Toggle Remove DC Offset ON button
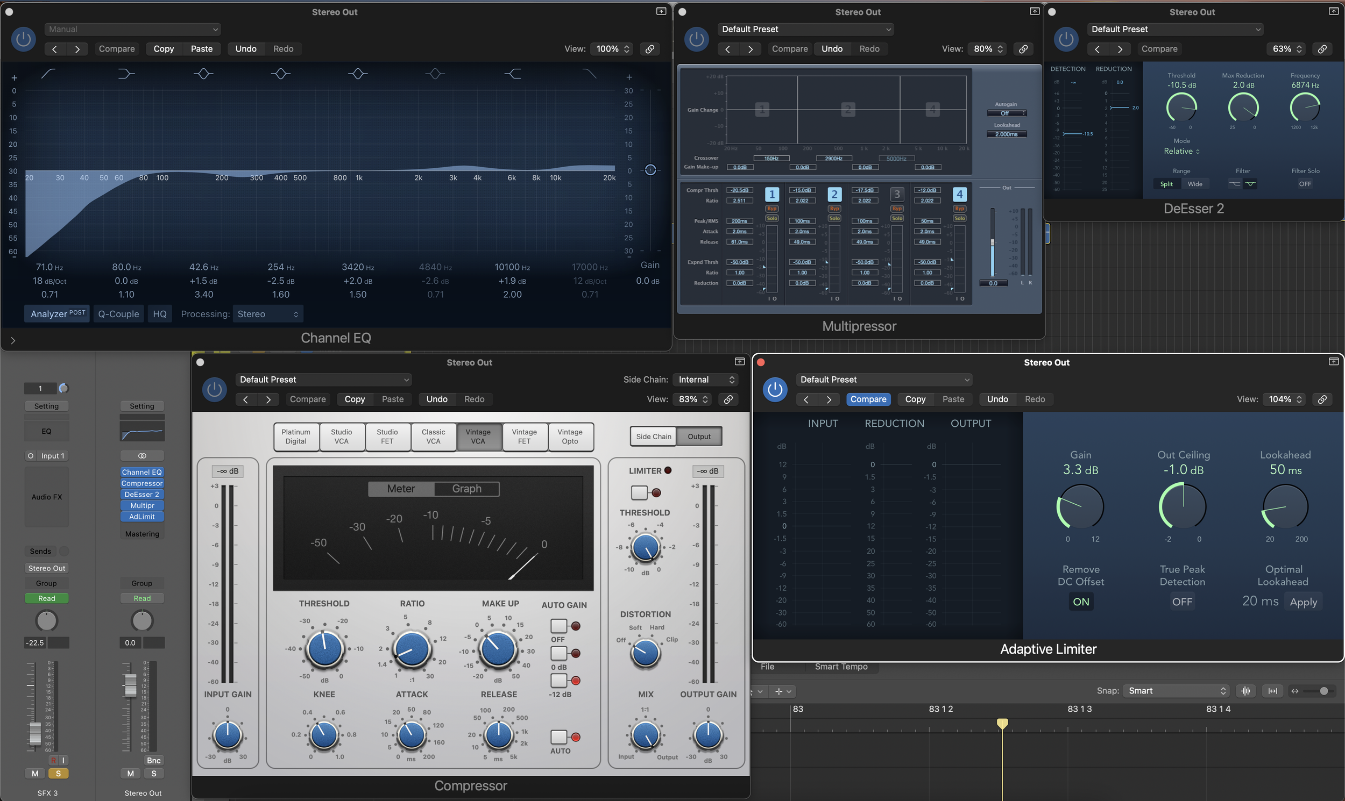1345x801 pixels. pos(1080,602)
